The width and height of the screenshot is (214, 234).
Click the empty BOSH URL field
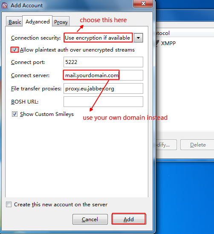[103, 102]
